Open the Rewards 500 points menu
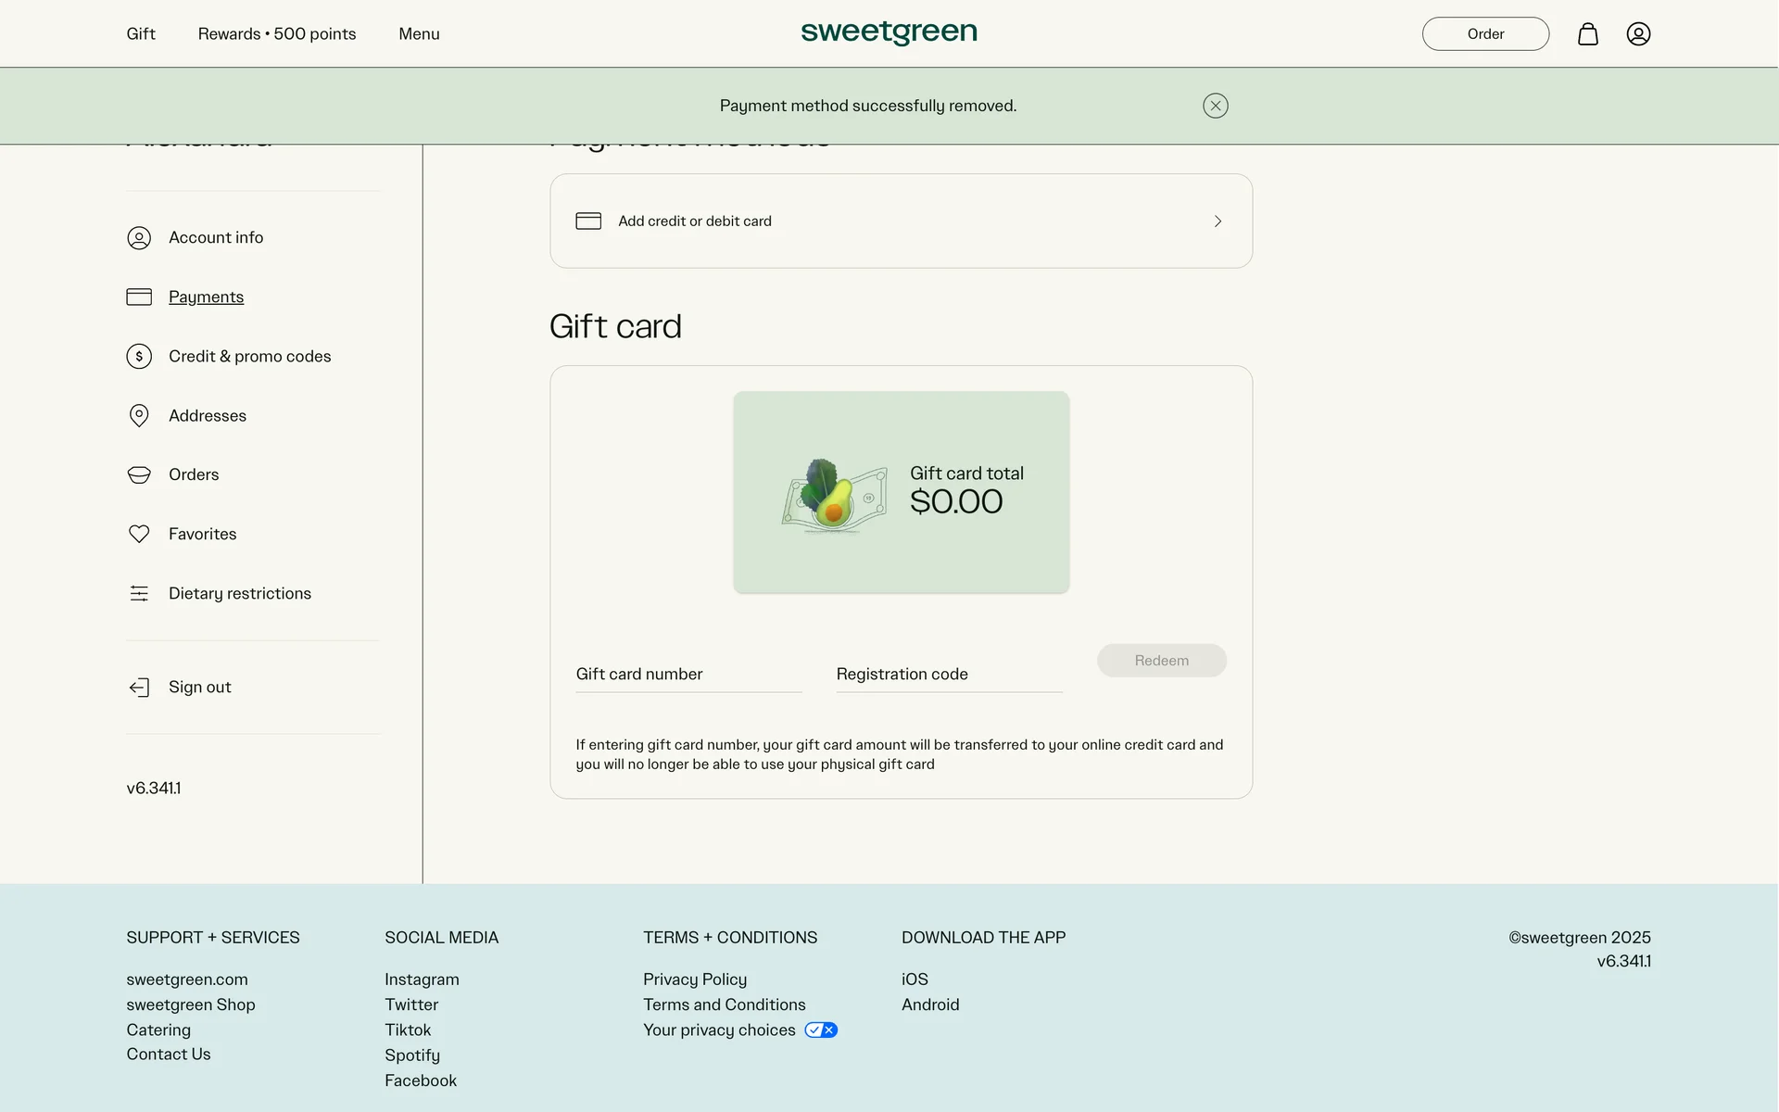This screenshot has height=1112, width=1779. click(x=276, y=34)
